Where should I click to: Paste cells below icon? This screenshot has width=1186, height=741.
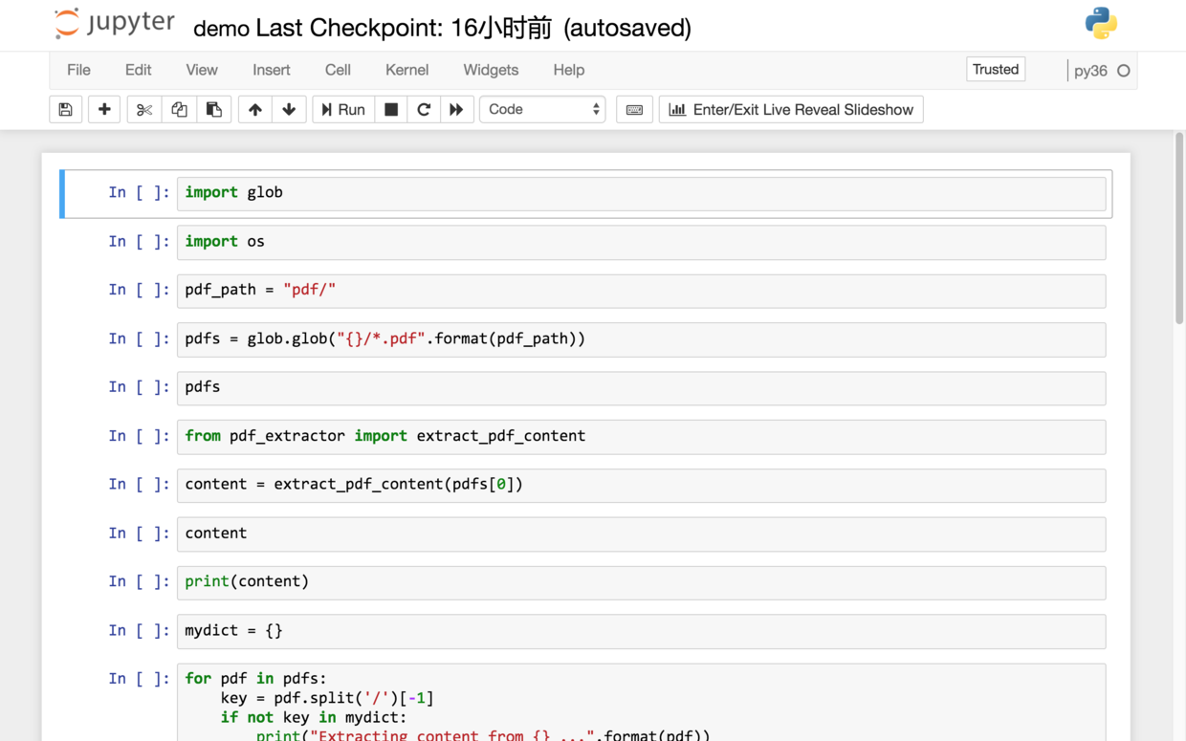213,110
